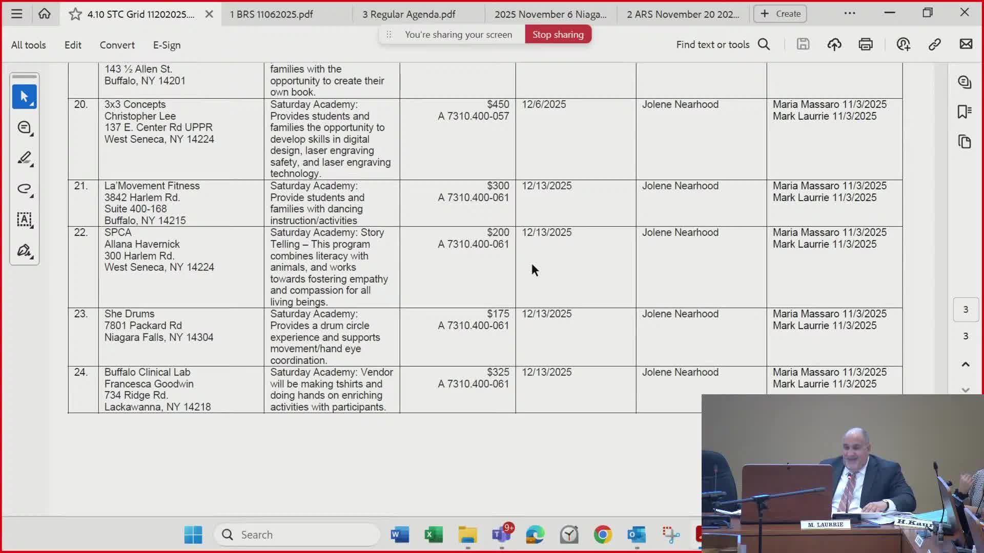Choose the freeform Draw tool
The height and width of the screenshot is (553, 984).
(x=24, y=189)
